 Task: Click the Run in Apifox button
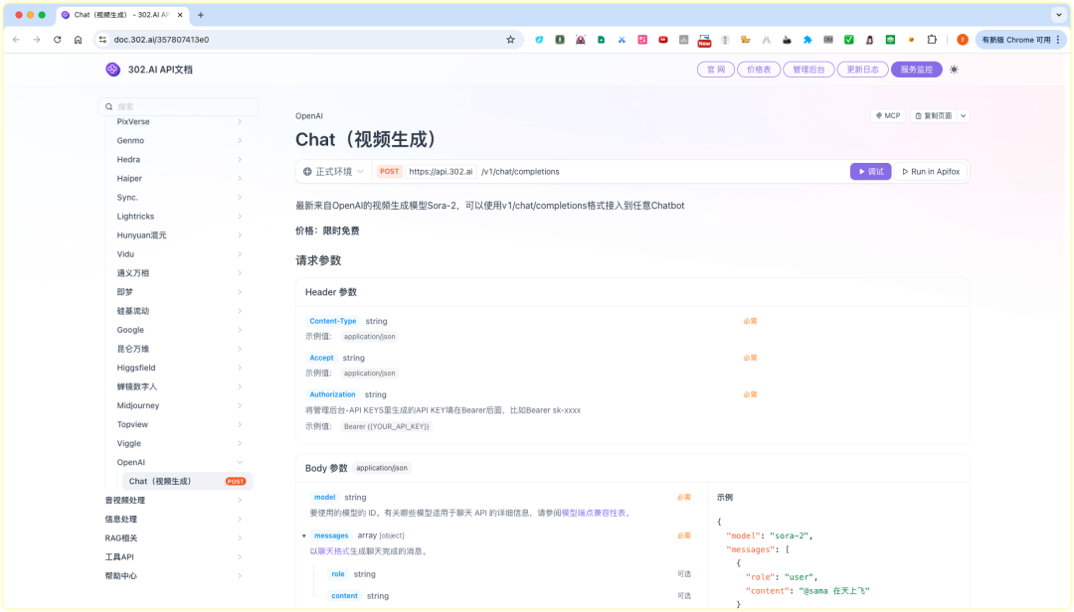pos(931,171)
